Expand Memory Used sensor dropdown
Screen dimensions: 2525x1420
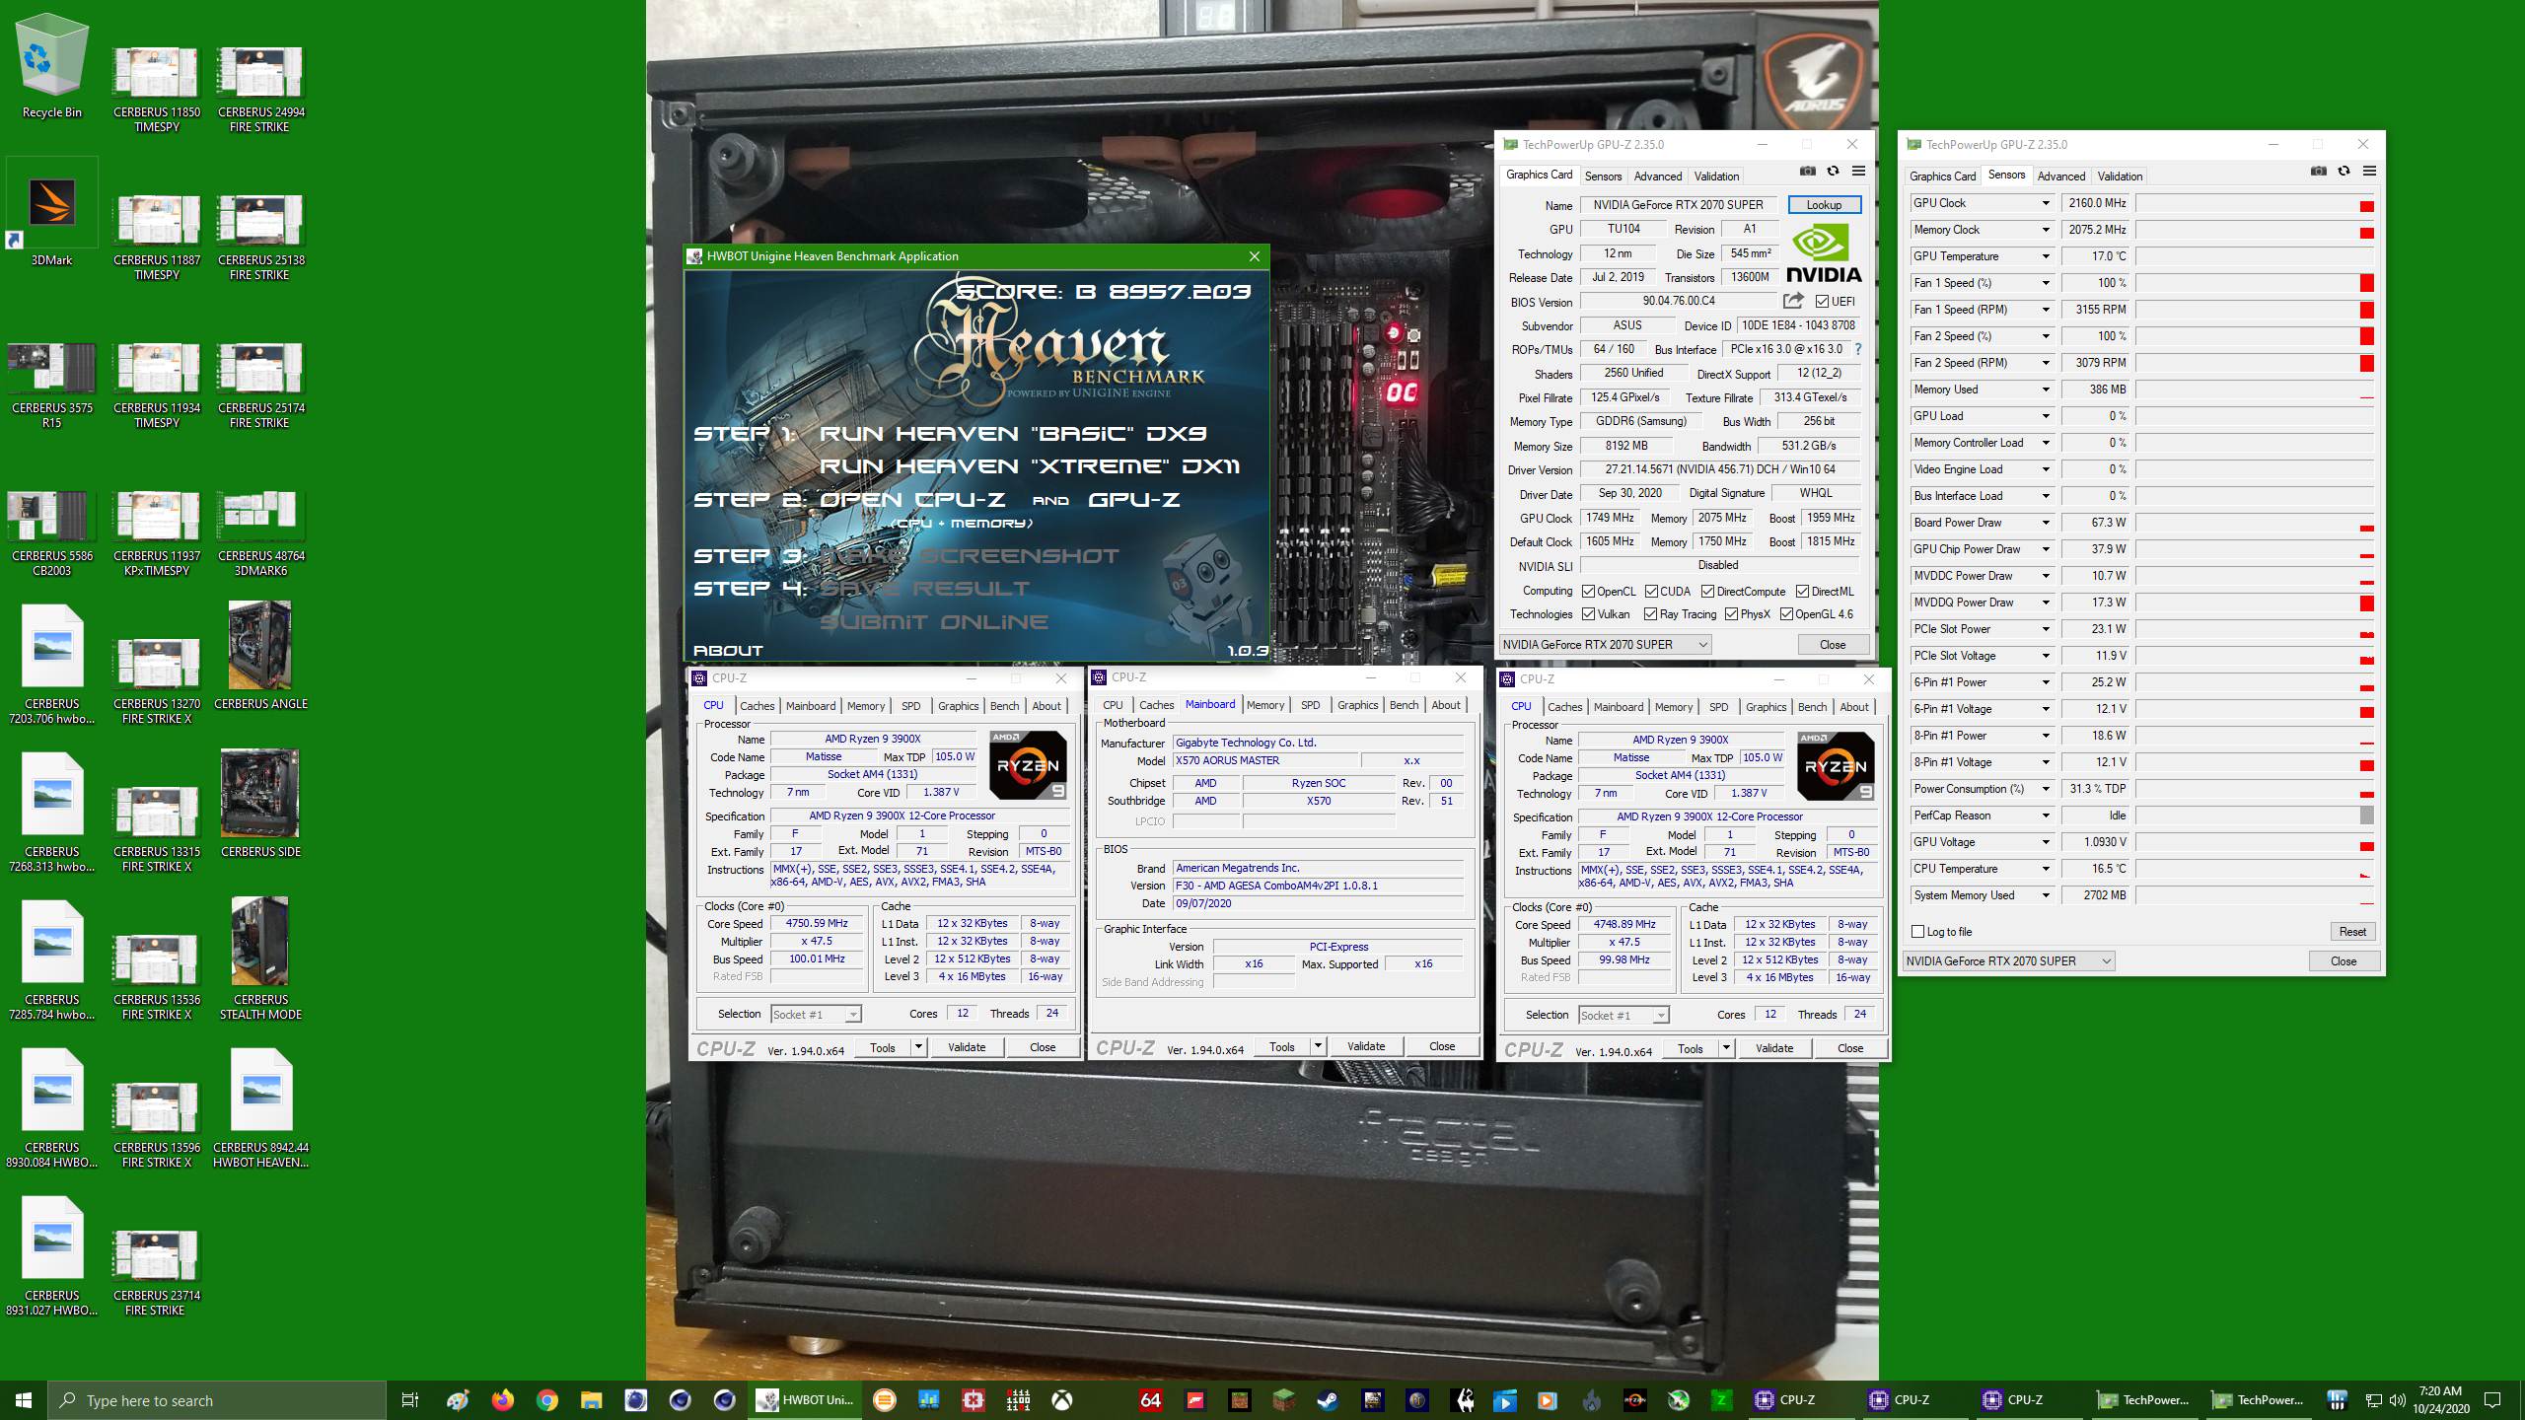pyautogui.click(x=2045, y=390)
